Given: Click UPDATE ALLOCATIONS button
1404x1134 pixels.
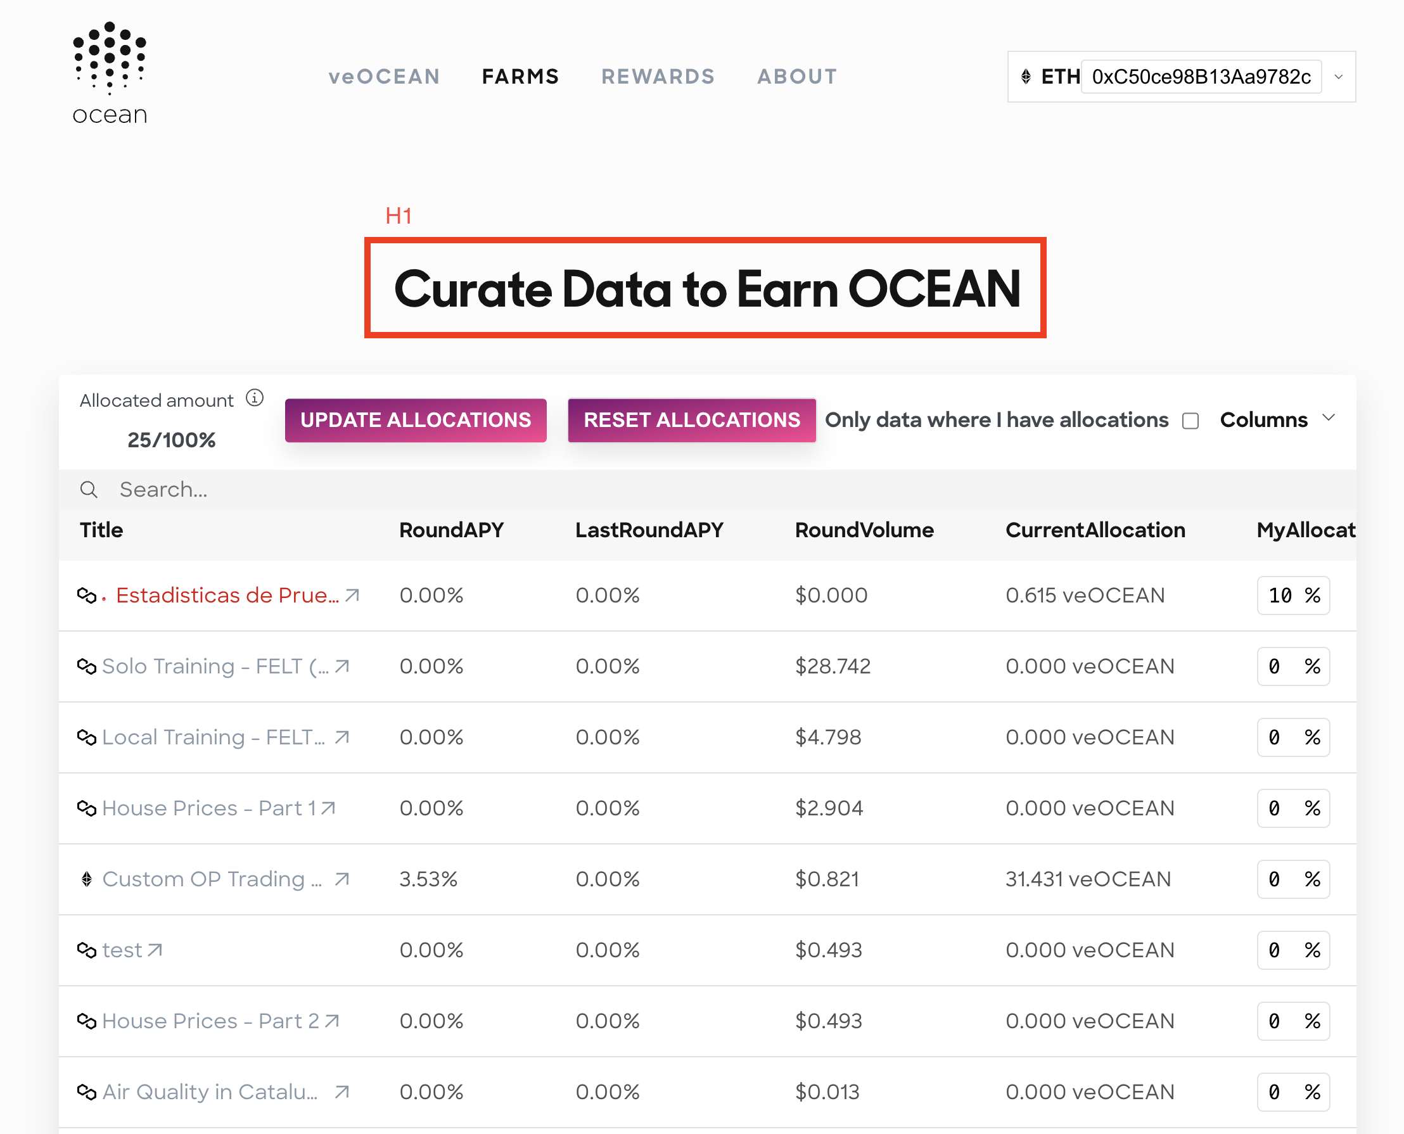Looking at the screenshot, I should point(416,420).
